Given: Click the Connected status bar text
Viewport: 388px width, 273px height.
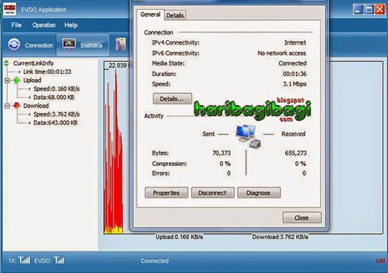Looking at the screenshot, I should coord(154,261).
